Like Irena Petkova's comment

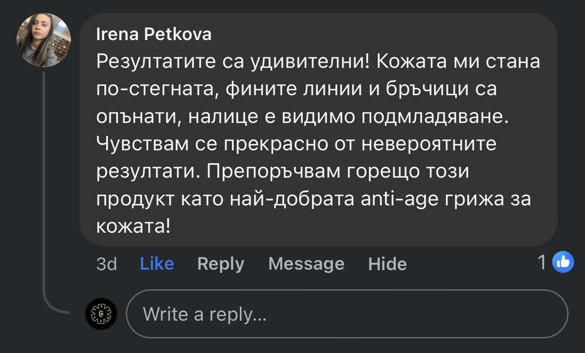[157, 264]
